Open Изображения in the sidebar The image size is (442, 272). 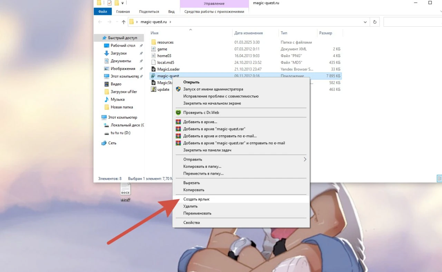pyautogui.click(x=123, y=69)
